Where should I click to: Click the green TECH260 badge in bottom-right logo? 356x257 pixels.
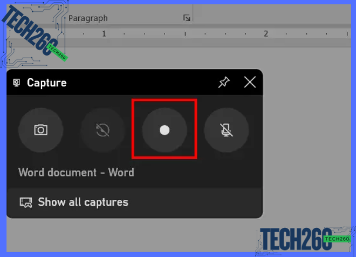(x=337, y=239)
